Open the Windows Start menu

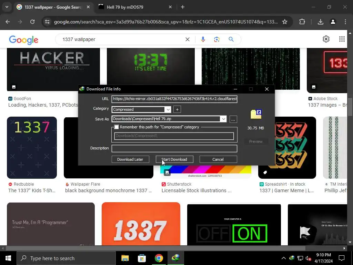click(8, 258)
